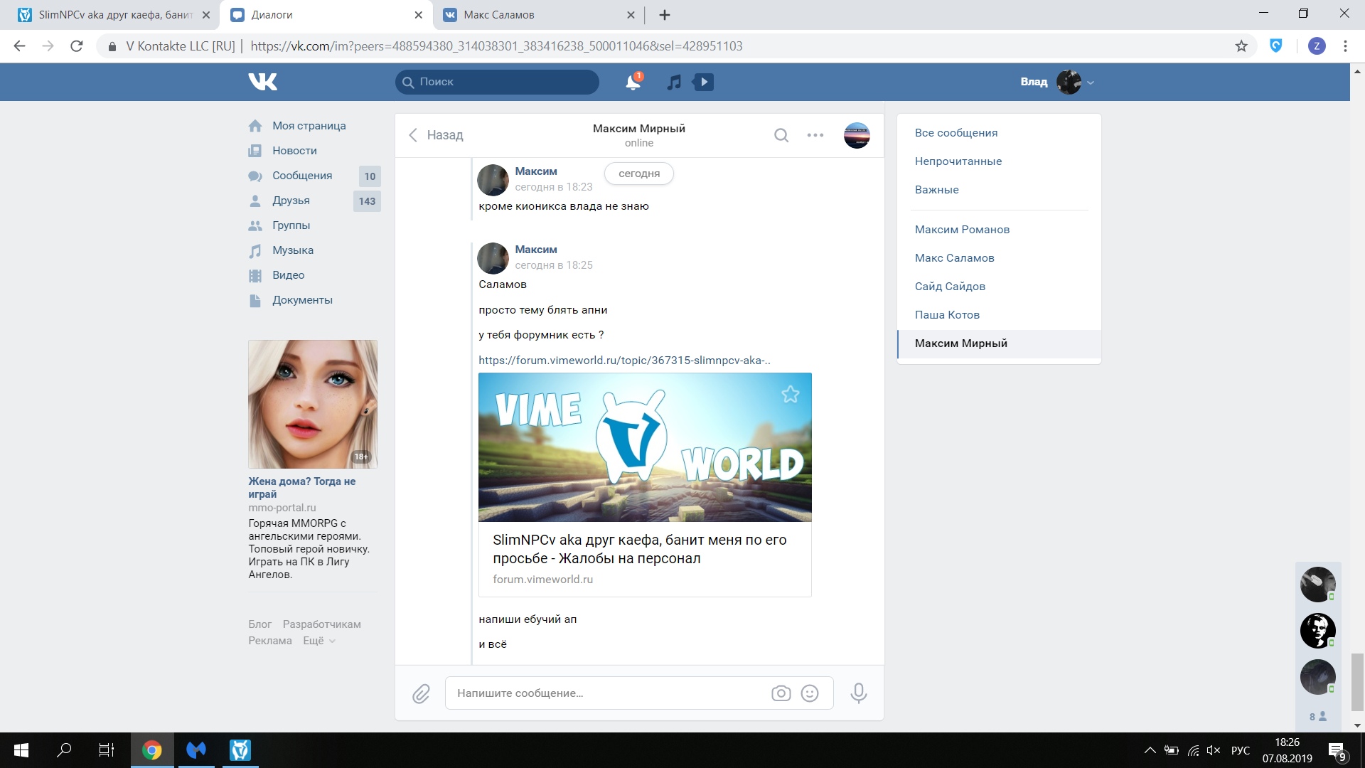Open Windows taskbar search
This screenshot has height=768, width=1365.
[x=64, y=750]
